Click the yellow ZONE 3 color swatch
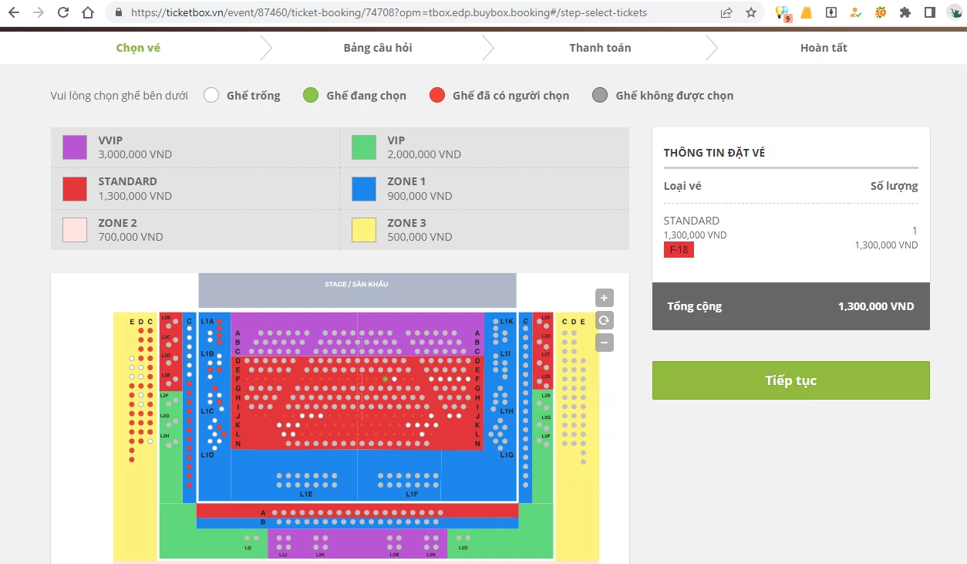 click(x=364, y=230)
